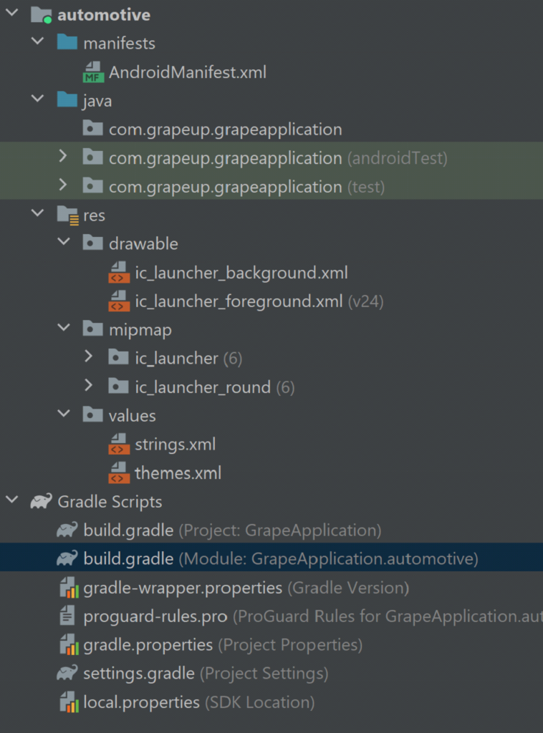
Task: Collapse the drawable folder chevron
Action: [63, 242]
